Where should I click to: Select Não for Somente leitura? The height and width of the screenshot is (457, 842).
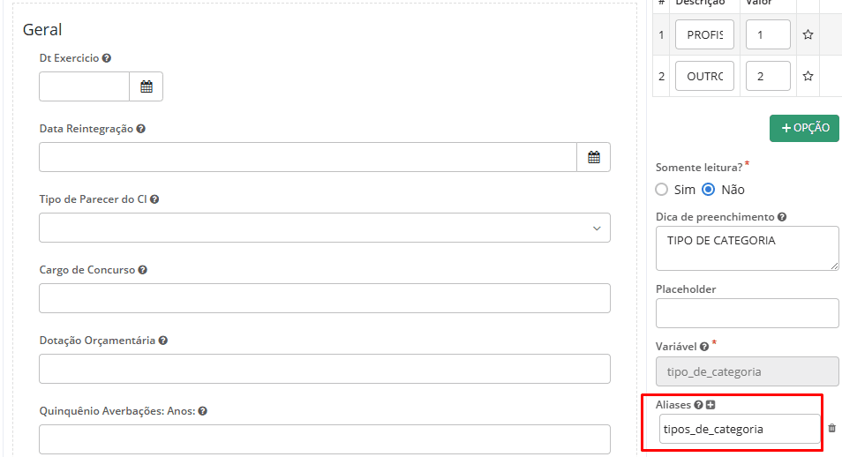708,190
